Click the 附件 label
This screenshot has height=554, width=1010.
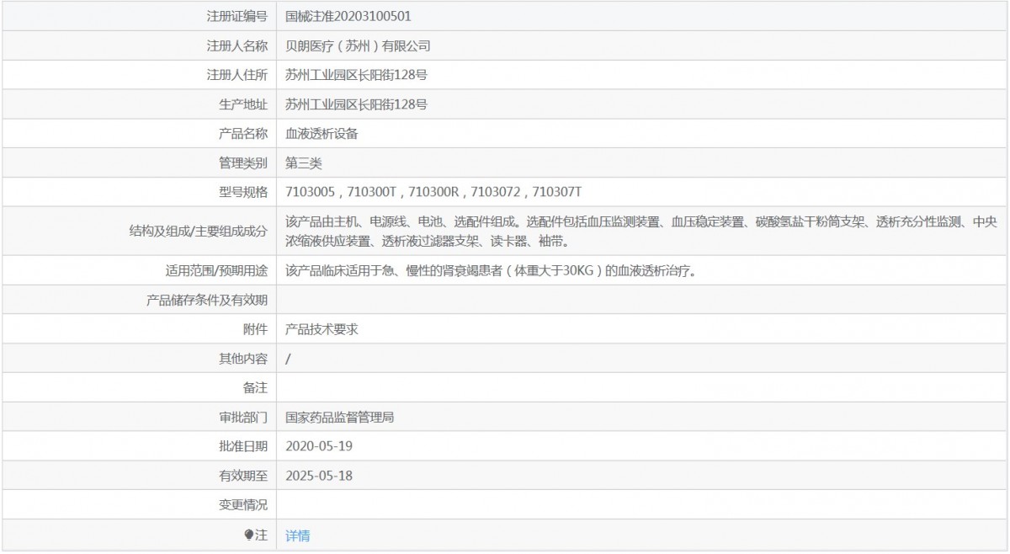pos(256,329)
